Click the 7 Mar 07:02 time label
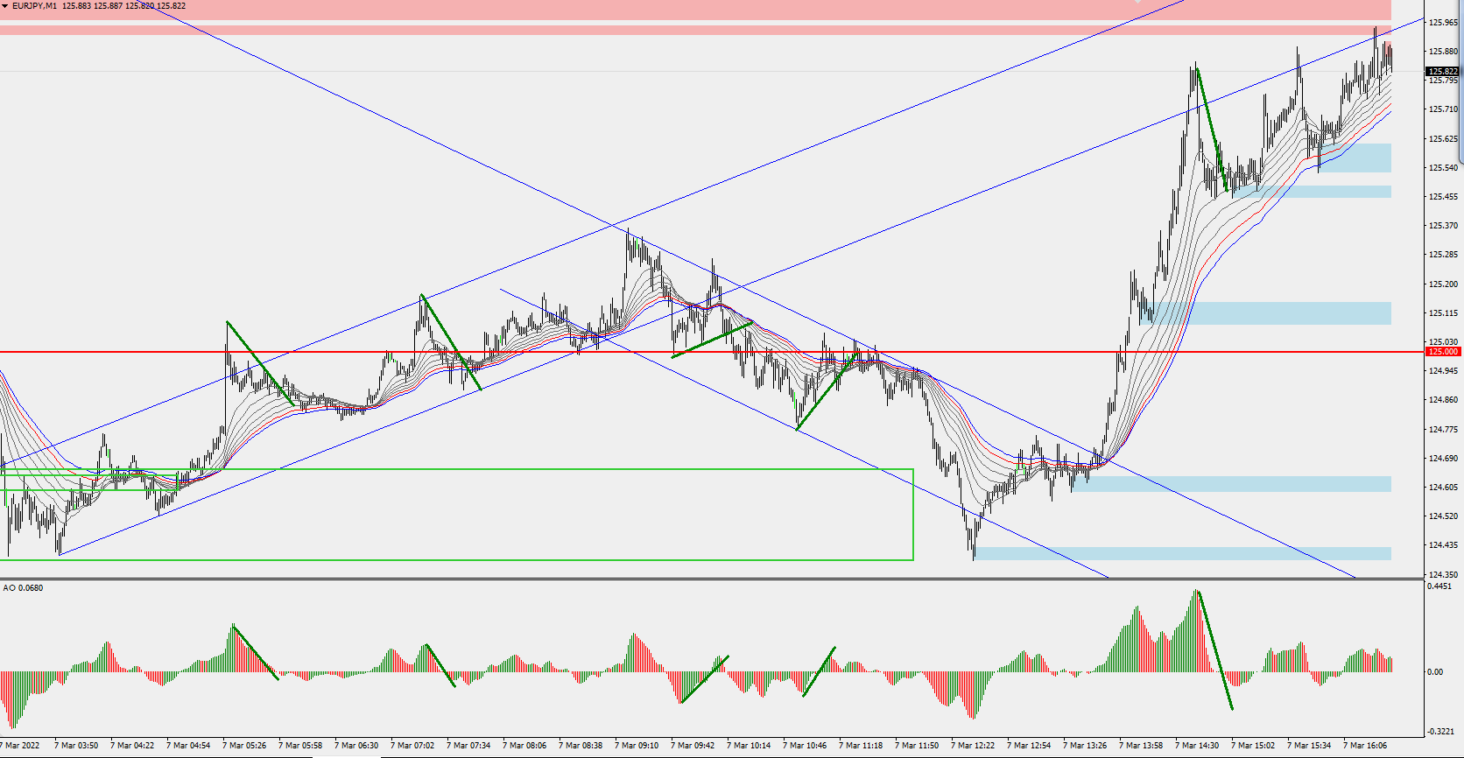This screenshot has height=758, width=1464. coord(412,746)
